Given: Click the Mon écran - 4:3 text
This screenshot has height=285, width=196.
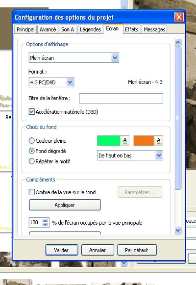Looking at the screenshot, I should [145, 82].
